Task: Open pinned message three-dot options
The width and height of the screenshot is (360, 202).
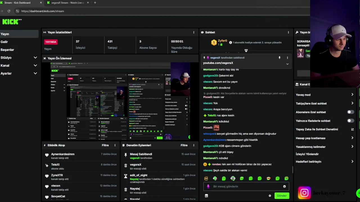Action: 287,58
